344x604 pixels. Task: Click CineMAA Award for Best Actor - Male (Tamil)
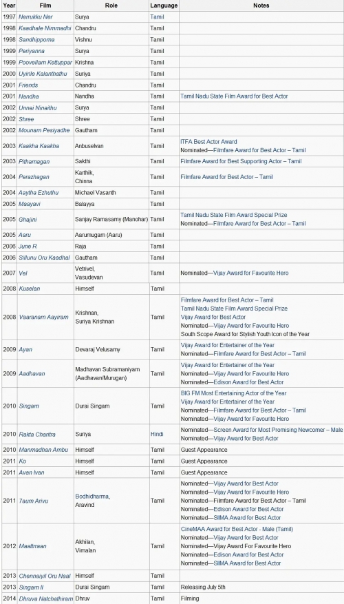[237, 529]
